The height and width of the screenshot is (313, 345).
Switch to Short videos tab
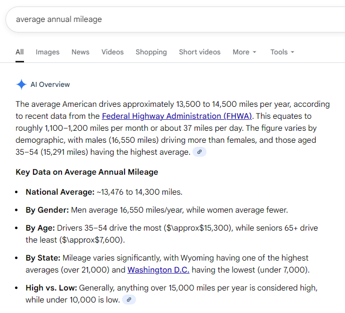(199, 52)
